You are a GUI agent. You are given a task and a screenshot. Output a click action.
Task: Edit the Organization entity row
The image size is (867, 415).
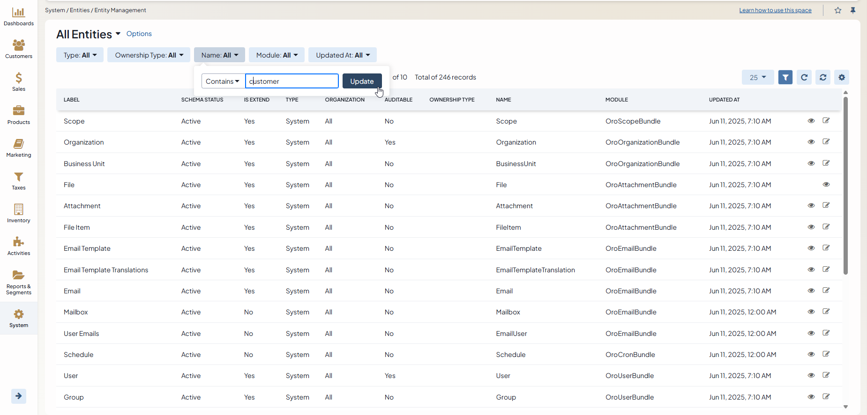coord(826,142)
